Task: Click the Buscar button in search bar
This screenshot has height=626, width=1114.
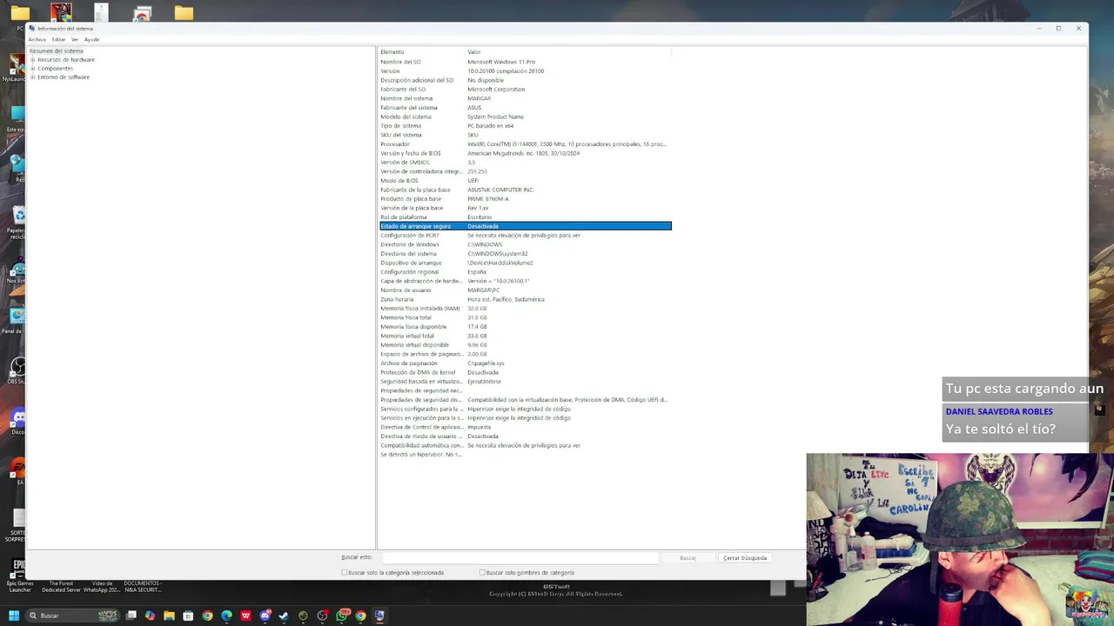Action: (688, 557)
